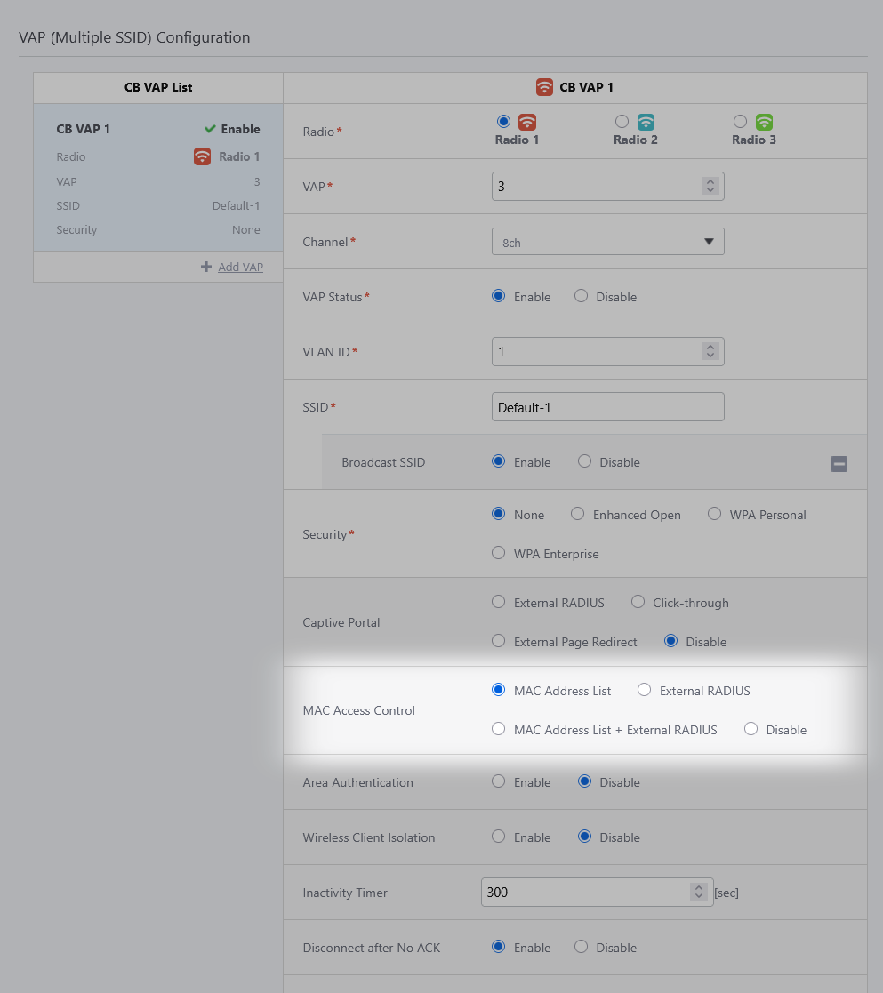Disable Broadcast SSID
The image size is (883, 993).
pos(584,461)
